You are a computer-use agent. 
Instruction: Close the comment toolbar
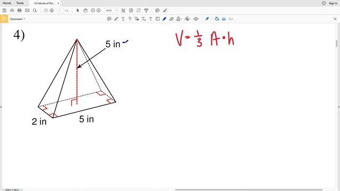click(x=335, y=19)
